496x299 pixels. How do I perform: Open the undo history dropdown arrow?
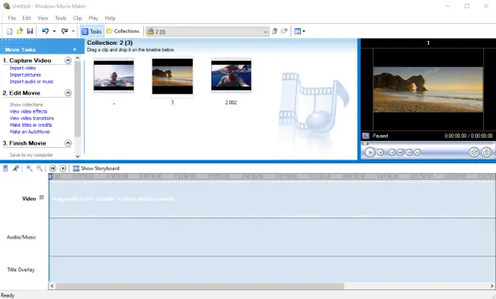coord(54,31)
